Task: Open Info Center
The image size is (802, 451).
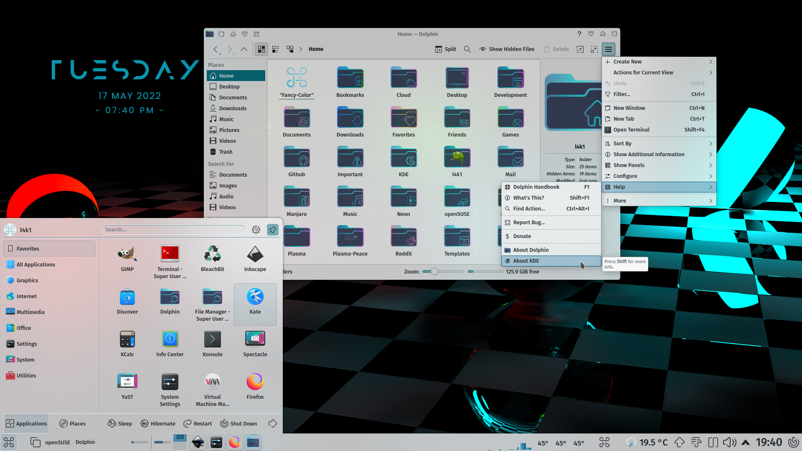Action: click(170, 345)
